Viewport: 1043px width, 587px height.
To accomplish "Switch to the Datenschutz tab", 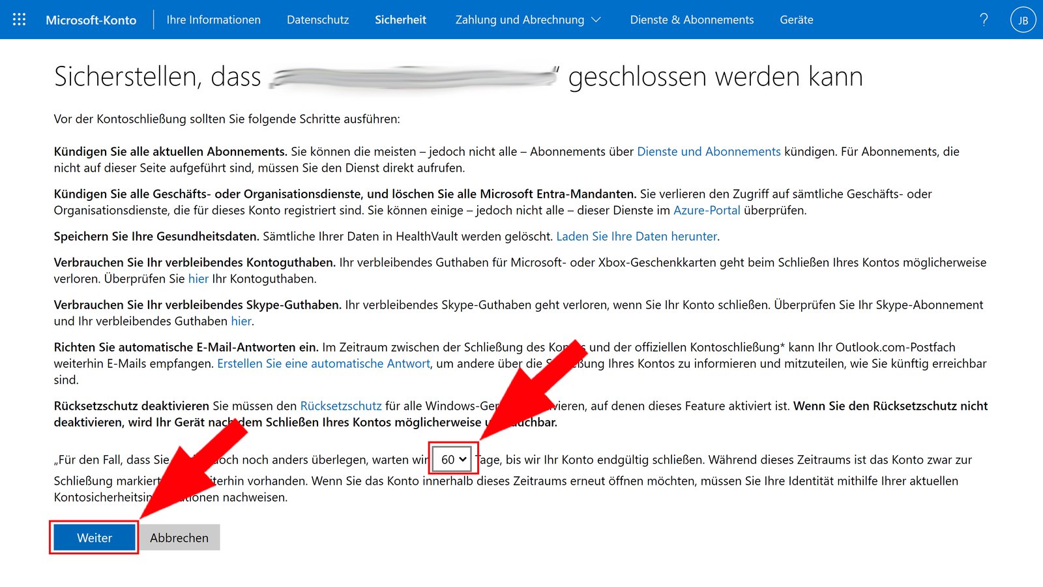I will (317, 20).
